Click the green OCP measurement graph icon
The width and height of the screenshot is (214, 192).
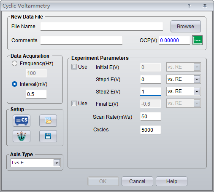pos(197,40)
